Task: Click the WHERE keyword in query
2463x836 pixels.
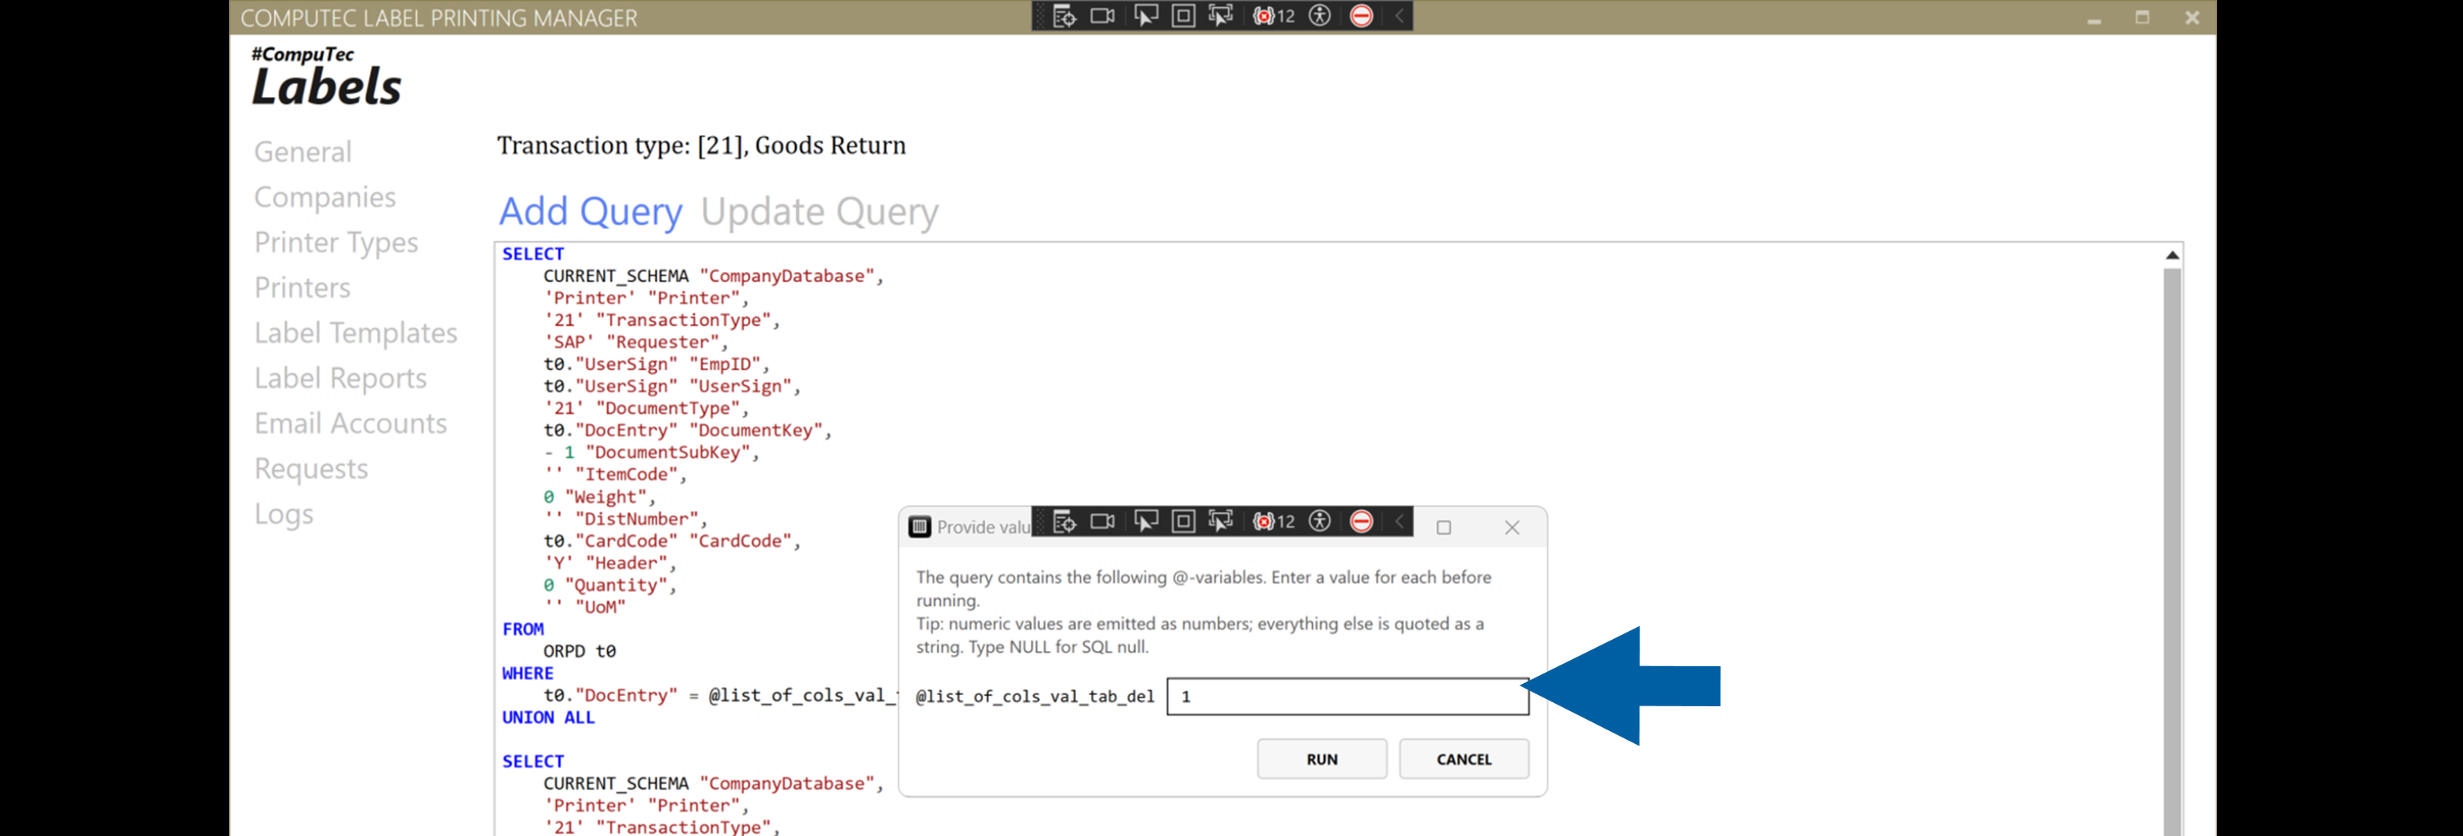Action: 528,673
